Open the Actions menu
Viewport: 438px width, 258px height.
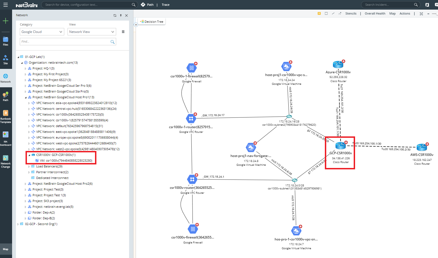[x=404, y=13]
